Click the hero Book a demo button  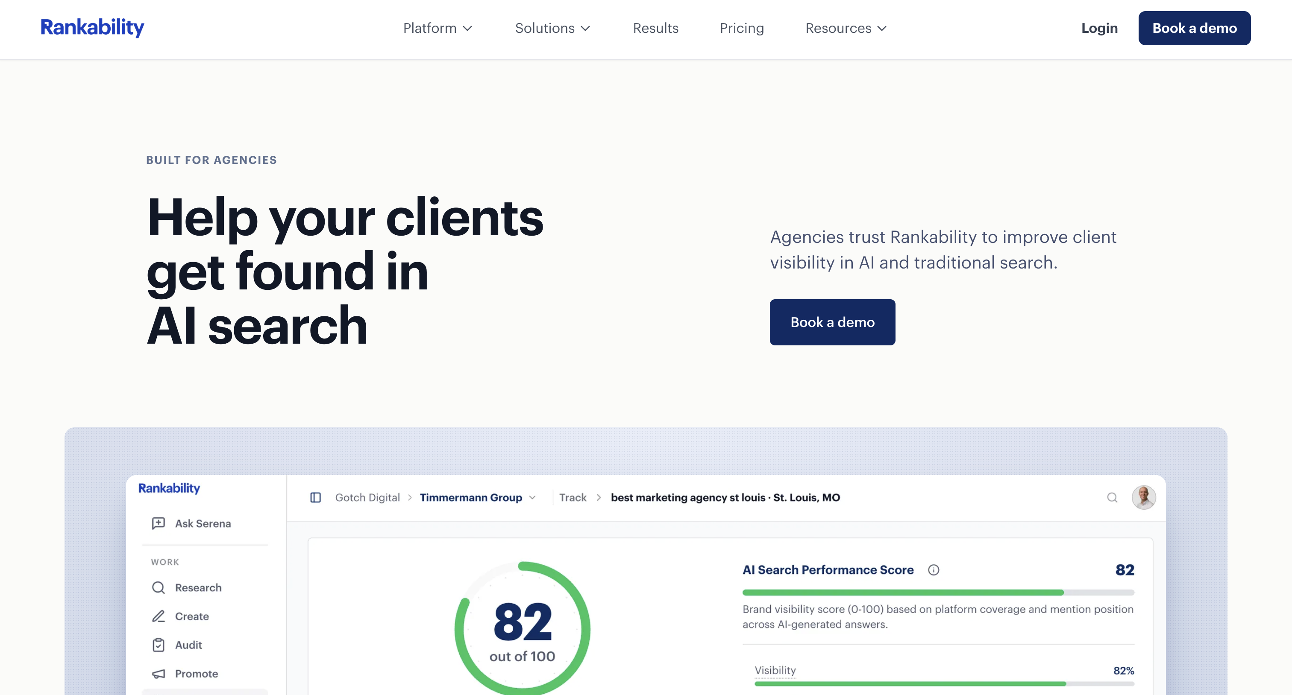coord(832,322)
